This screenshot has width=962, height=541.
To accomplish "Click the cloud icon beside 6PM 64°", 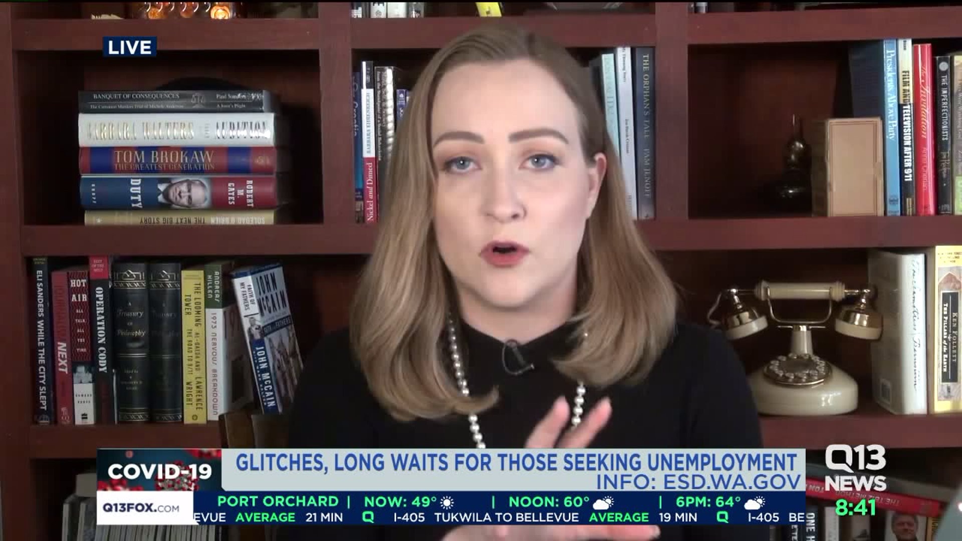I will (x=754, y=502).
